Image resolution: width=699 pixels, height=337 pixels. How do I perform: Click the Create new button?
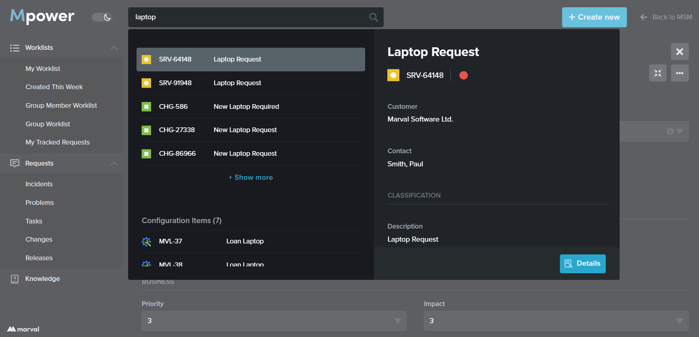(594, 17)
